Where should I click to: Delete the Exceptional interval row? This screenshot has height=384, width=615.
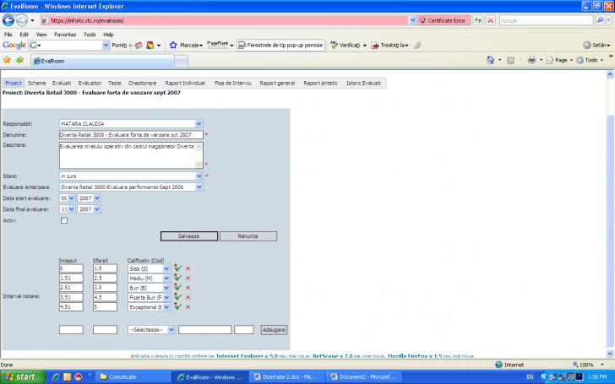coord(188,307)
